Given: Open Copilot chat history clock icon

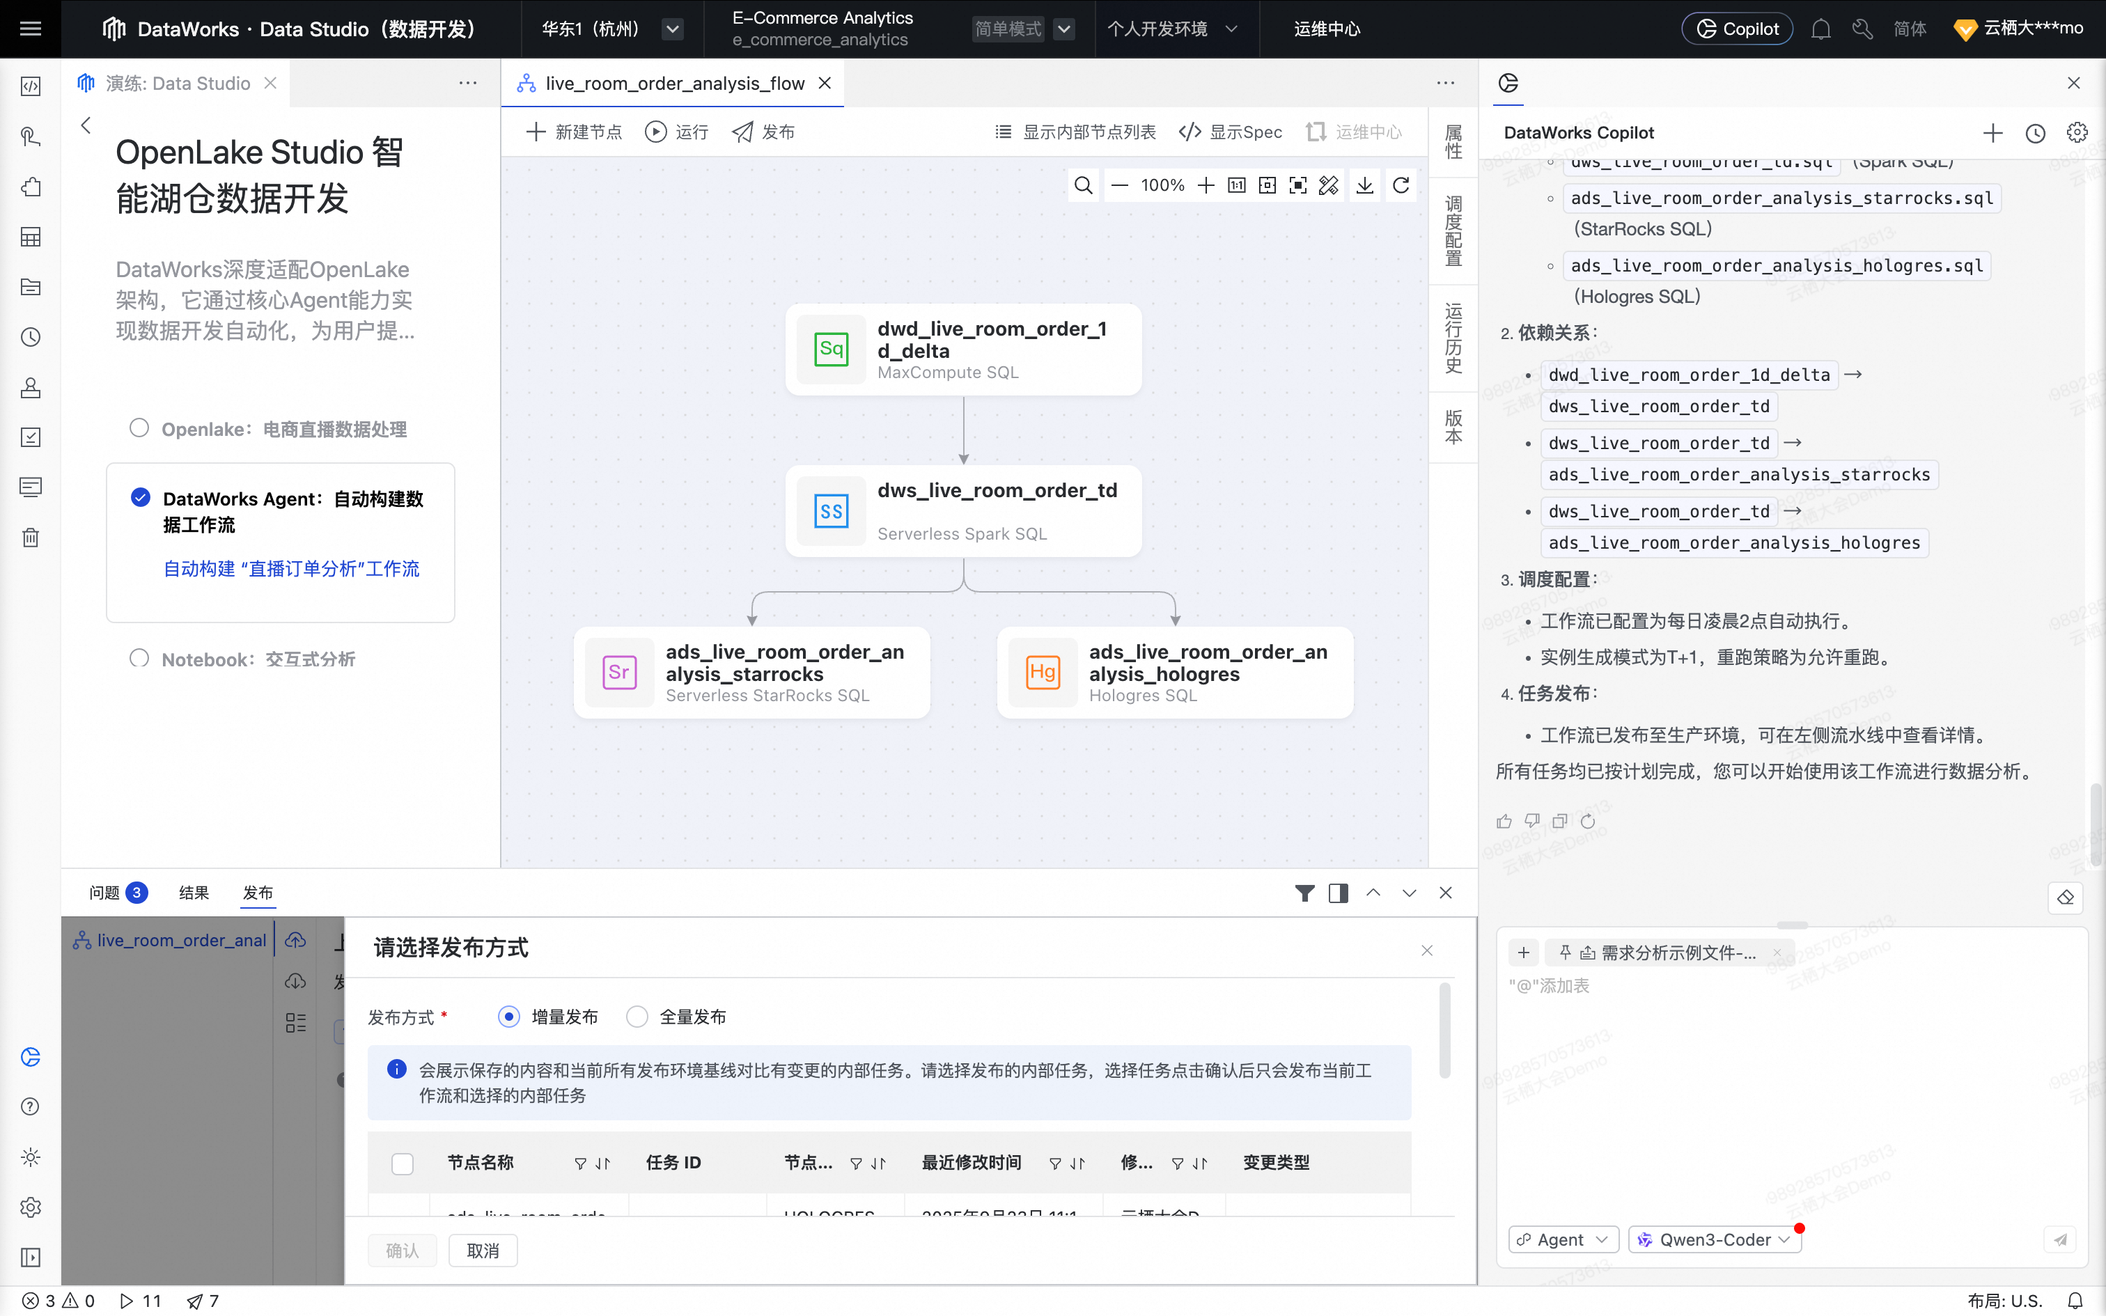Looking at the screenshot, I should click(x=2035, y=133).
